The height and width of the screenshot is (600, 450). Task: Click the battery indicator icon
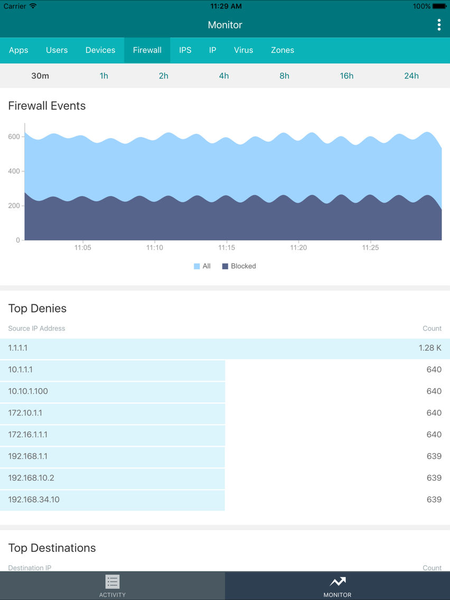[439, 6]
